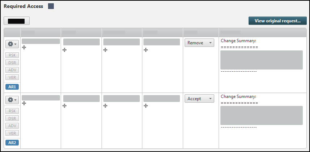Click the plus icon in AR2 second column
The width and height of the screenshot is (310, 152).
click(64, 106)
